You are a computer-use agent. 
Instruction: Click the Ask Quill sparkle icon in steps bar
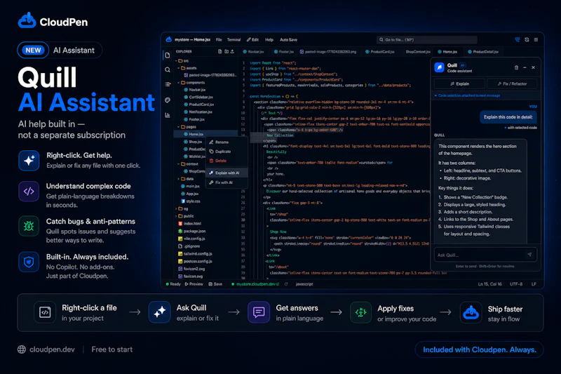point(160,312)
